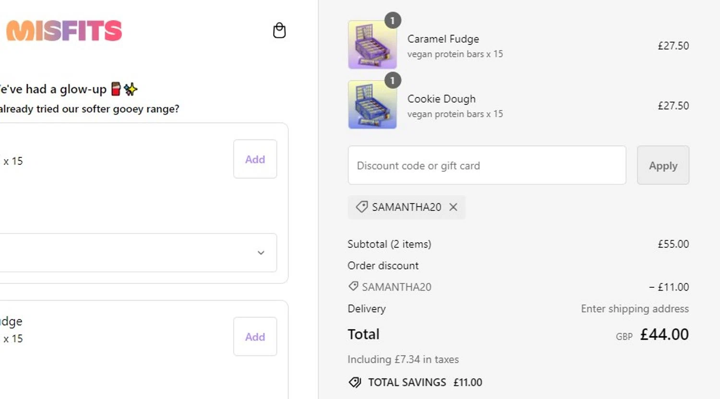Open the shopping bag cart icon

pos(279,31)
